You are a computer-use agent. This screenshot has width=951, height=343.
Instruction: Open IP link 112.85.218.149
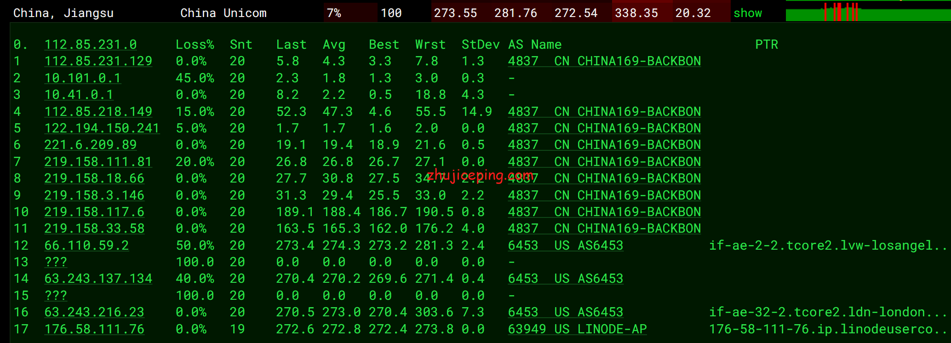point(98,112)
